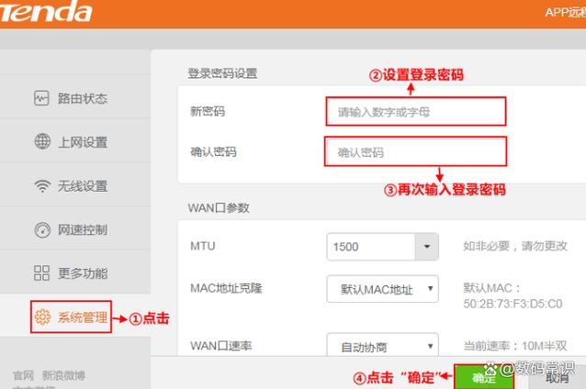Click the hint 如非必要，请勿更改
586x389 pixels.
515,246
